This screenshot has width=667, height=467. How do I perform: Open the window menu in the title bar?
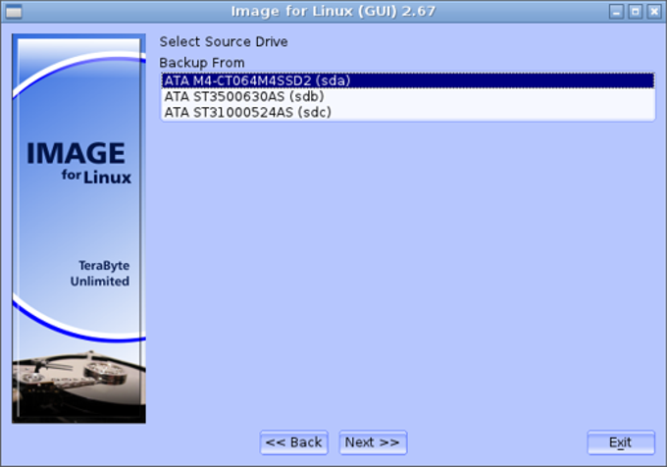pyautogui.click(x=12, y=11)
